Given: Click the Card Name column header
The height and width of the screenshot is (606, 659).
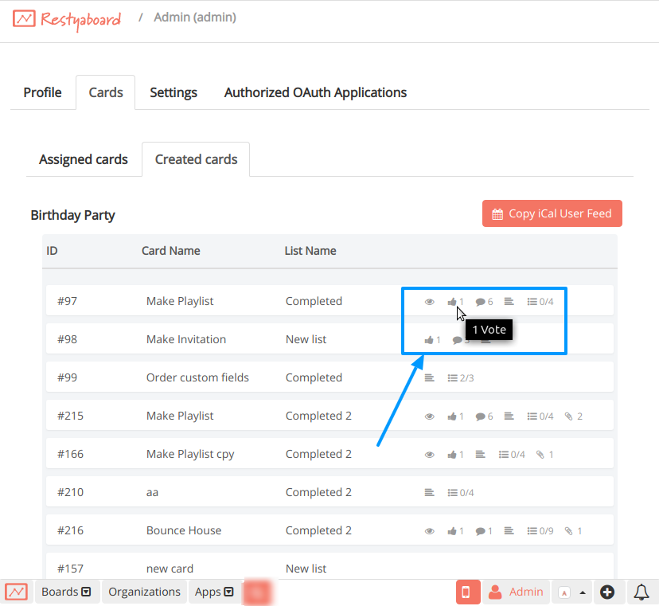Looking at the screenshot, I should [170, 251].
